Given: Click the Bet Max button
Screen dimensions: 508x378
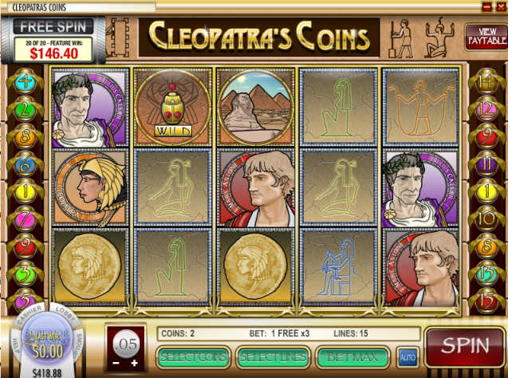Looking at the screenshot, I should point(352,357).
